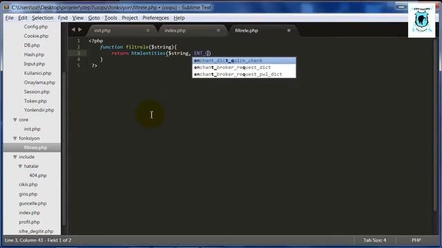The width and height of the screenshot is (442, 248).
Task: Open guncelle.php in sidebar
Action: click(x=32, y=203)
